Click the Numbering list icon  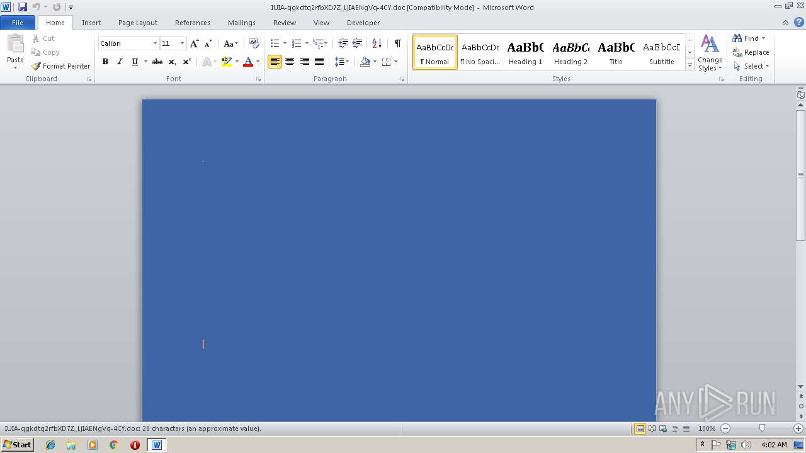coord(297,43)
